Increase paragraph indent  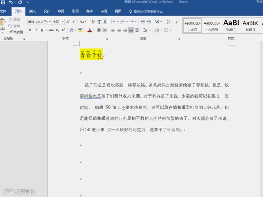(x=149, y=22)
